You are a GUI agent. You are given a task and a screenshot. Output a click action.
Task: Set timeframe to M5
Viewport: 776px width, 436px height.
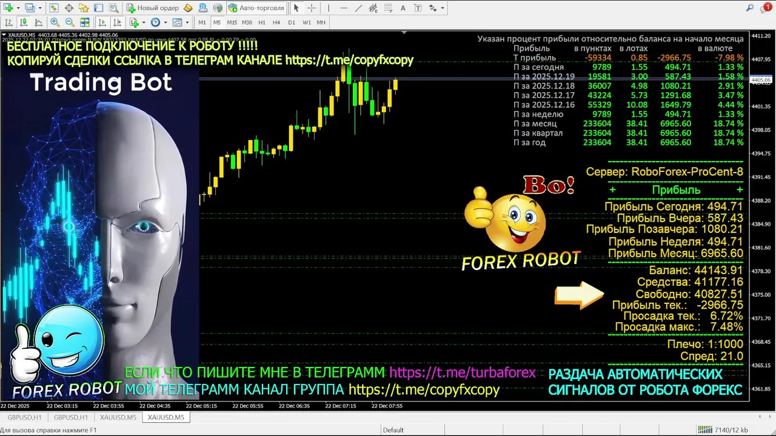(x=216, y=22)
